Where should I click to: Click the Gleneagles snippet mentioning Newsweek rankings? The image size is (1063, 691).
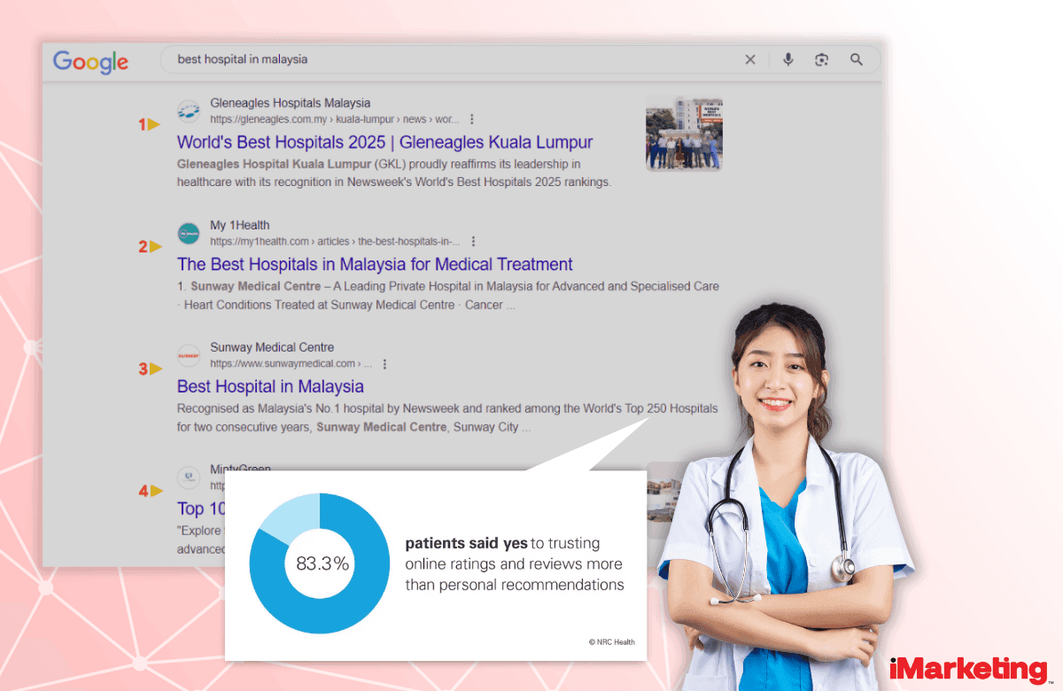click(394, 174)
